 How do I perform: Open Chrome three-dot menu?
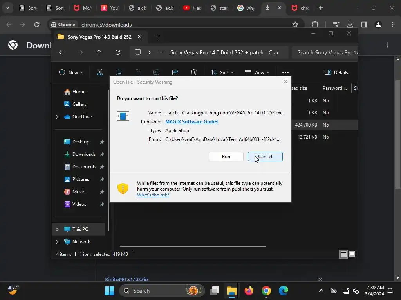(x=392, y=25)
